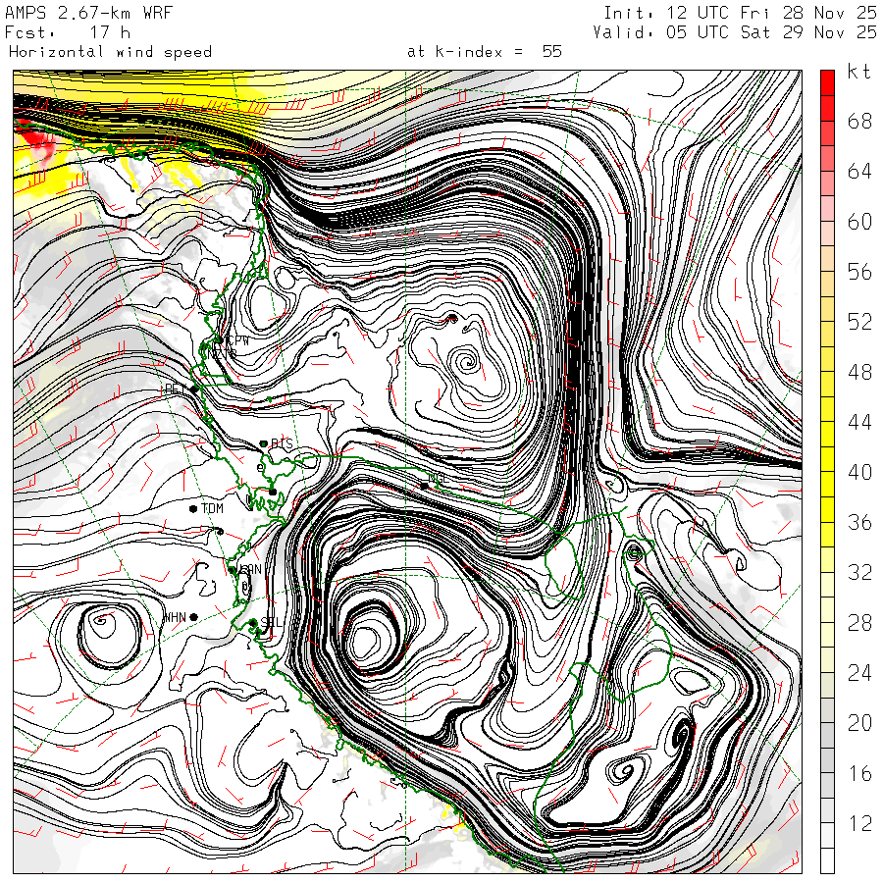This screenshot has width=883, height=883.
Task: Click the legend value '40'
Action: click(859, 472)
